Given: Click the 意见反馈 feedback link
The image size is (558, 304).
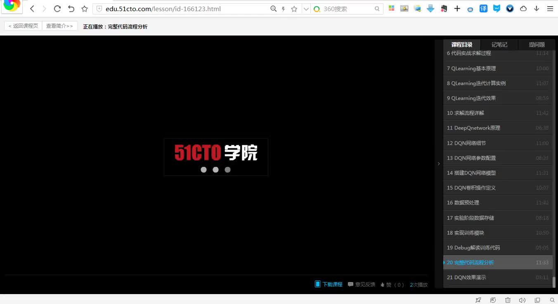Looking at the screenshot, I should [x=362, y=284].
